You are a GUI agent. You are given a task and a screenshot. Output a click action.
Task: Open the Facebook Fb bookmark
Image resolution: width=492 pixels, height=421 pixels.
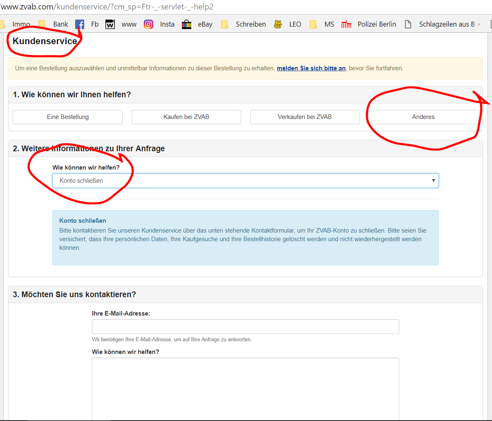point(87,24)
